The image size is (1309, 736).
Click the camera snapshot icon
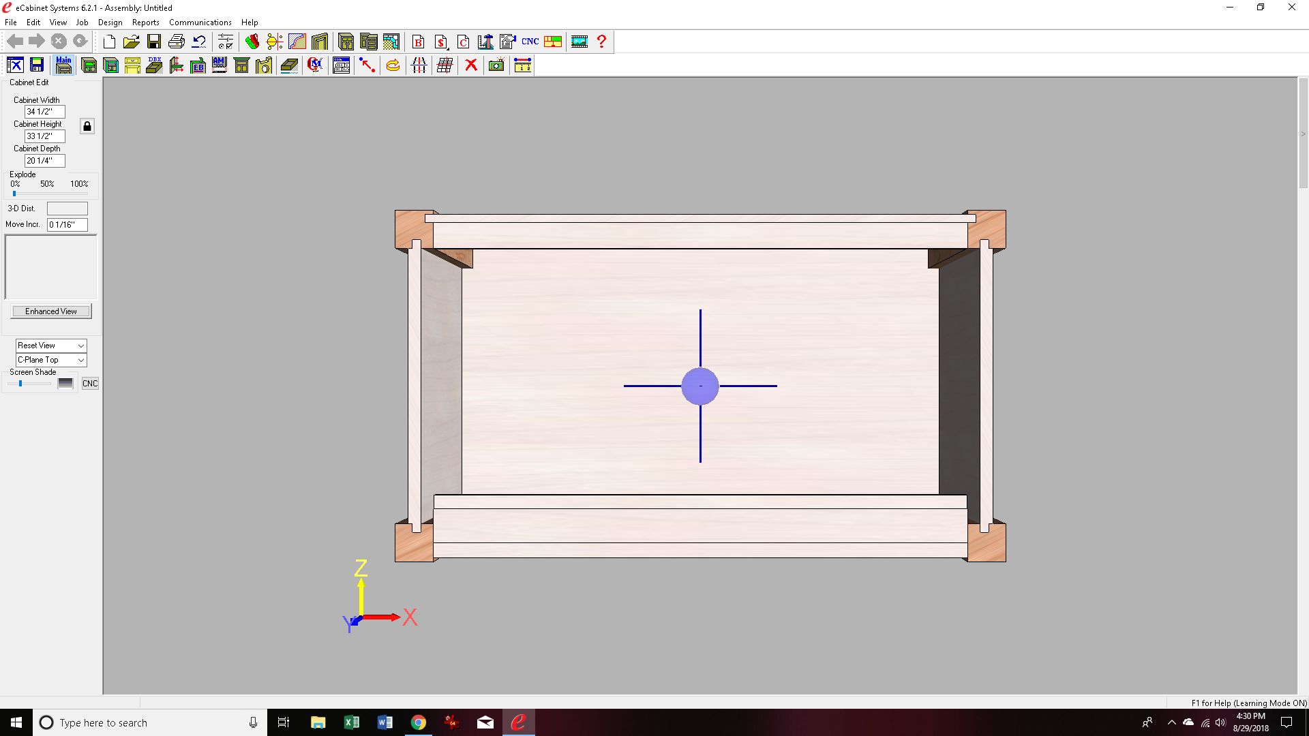click(x=496, y=65)
